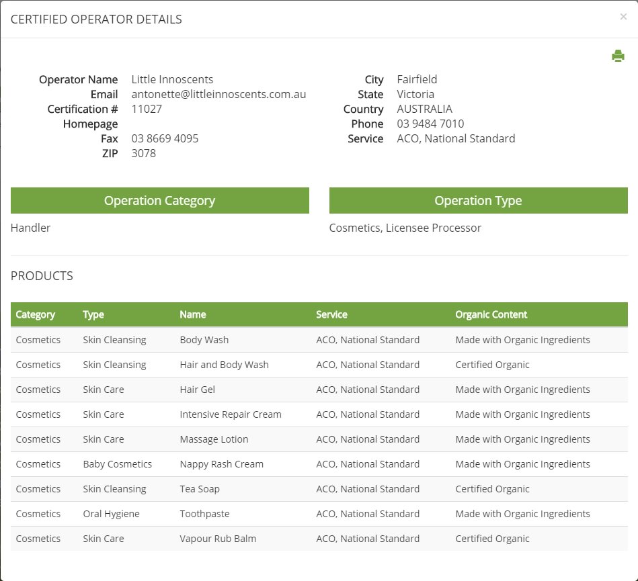Click Baby Cosmetics type cell
Screen dimensions: 638x581
(x=118, y=464)
